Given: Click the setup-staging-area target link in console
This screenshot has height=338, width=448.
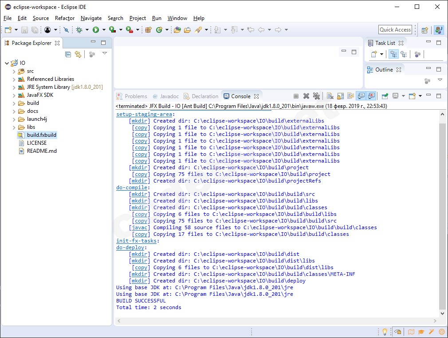Looking at the screenshot, I should (144, 114).
